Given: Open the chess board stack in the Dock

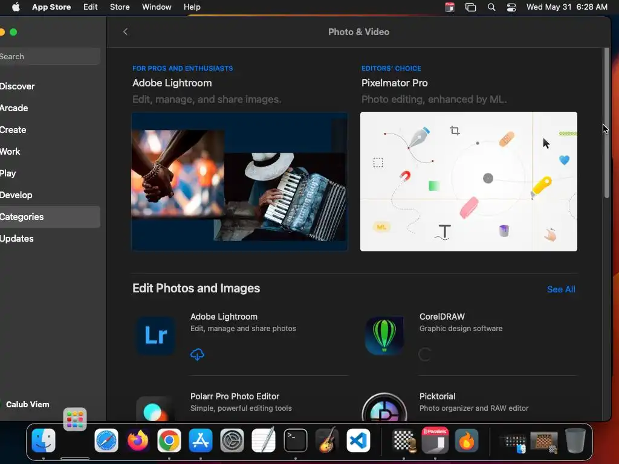Looking at the screenshot, I should [544, 441].
